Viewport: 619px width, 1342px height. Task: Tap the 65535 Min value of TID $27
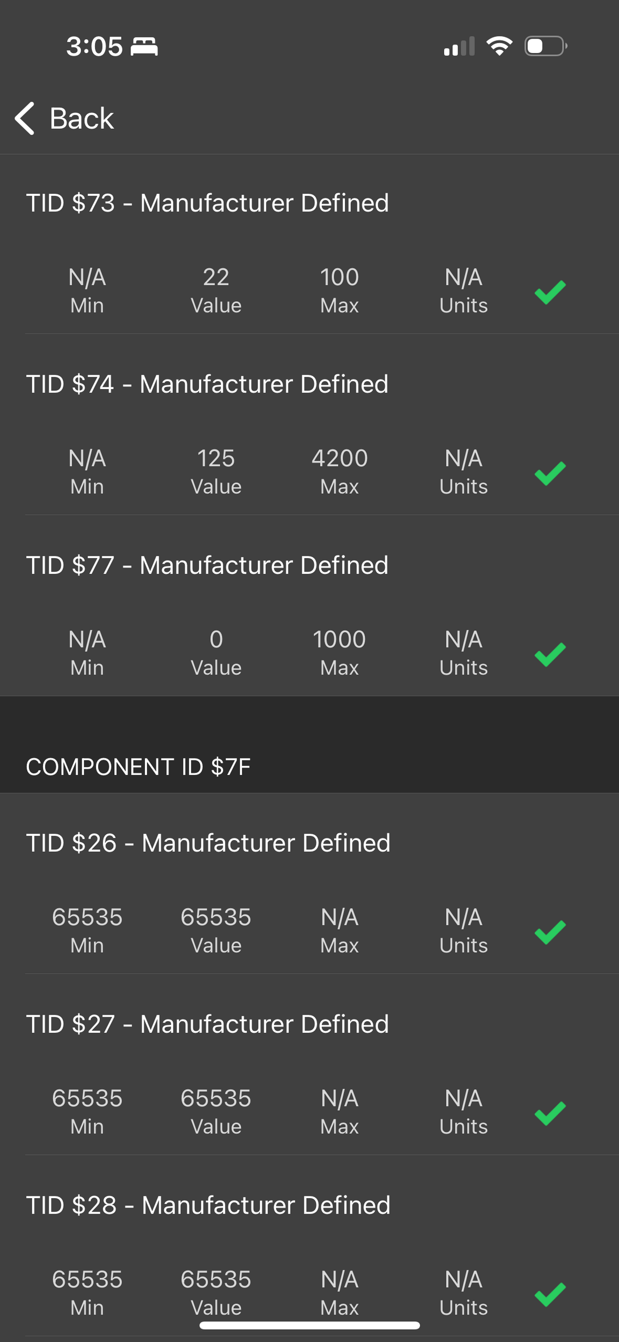coord(87,1098)
